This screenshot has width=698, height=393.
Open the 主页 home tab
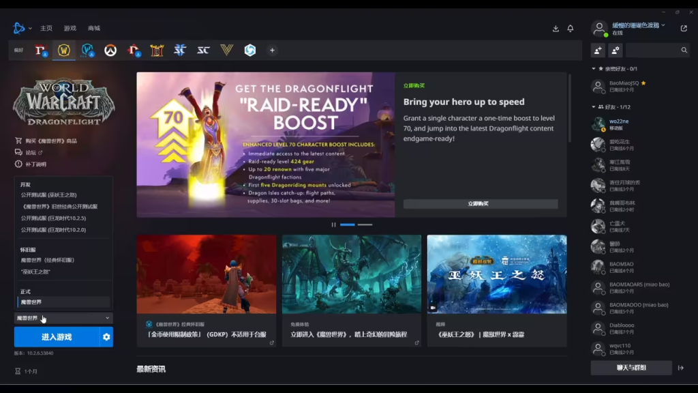(46, 28)
